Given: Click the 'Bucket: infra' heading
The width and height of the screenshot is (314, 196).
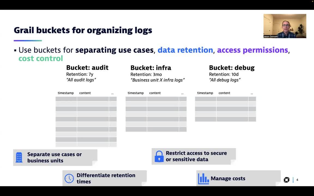Looking at the screenshot, I should (151, 68).
